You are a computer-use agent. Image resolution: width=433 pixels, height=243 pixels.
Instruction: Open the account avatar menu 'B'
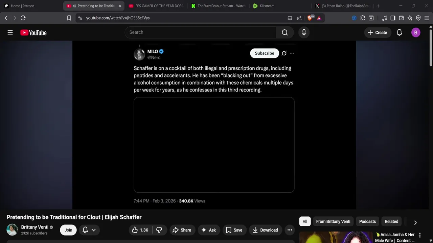[416, 32]
